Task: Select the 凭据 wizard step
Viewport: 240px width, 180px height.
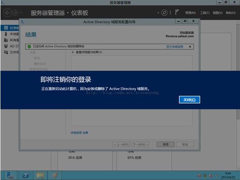Action: tap(33, 52)
